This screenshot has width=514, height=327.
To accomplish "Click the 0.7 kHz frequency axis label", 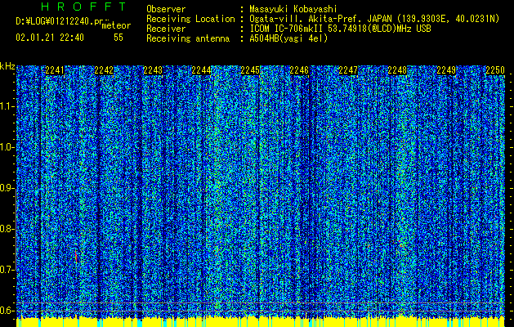I will pos(7,270).
